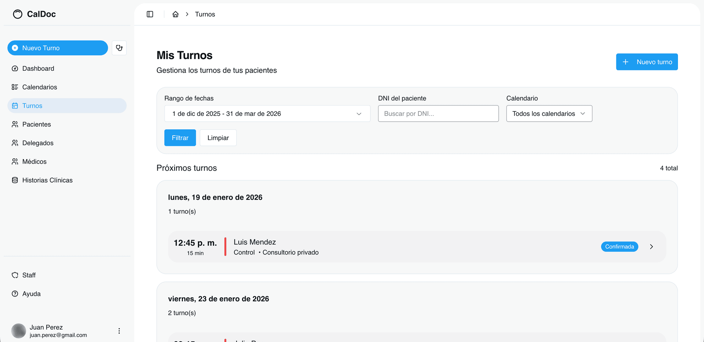
Task: Navigate to Médicos section
Action: [34, 162]
